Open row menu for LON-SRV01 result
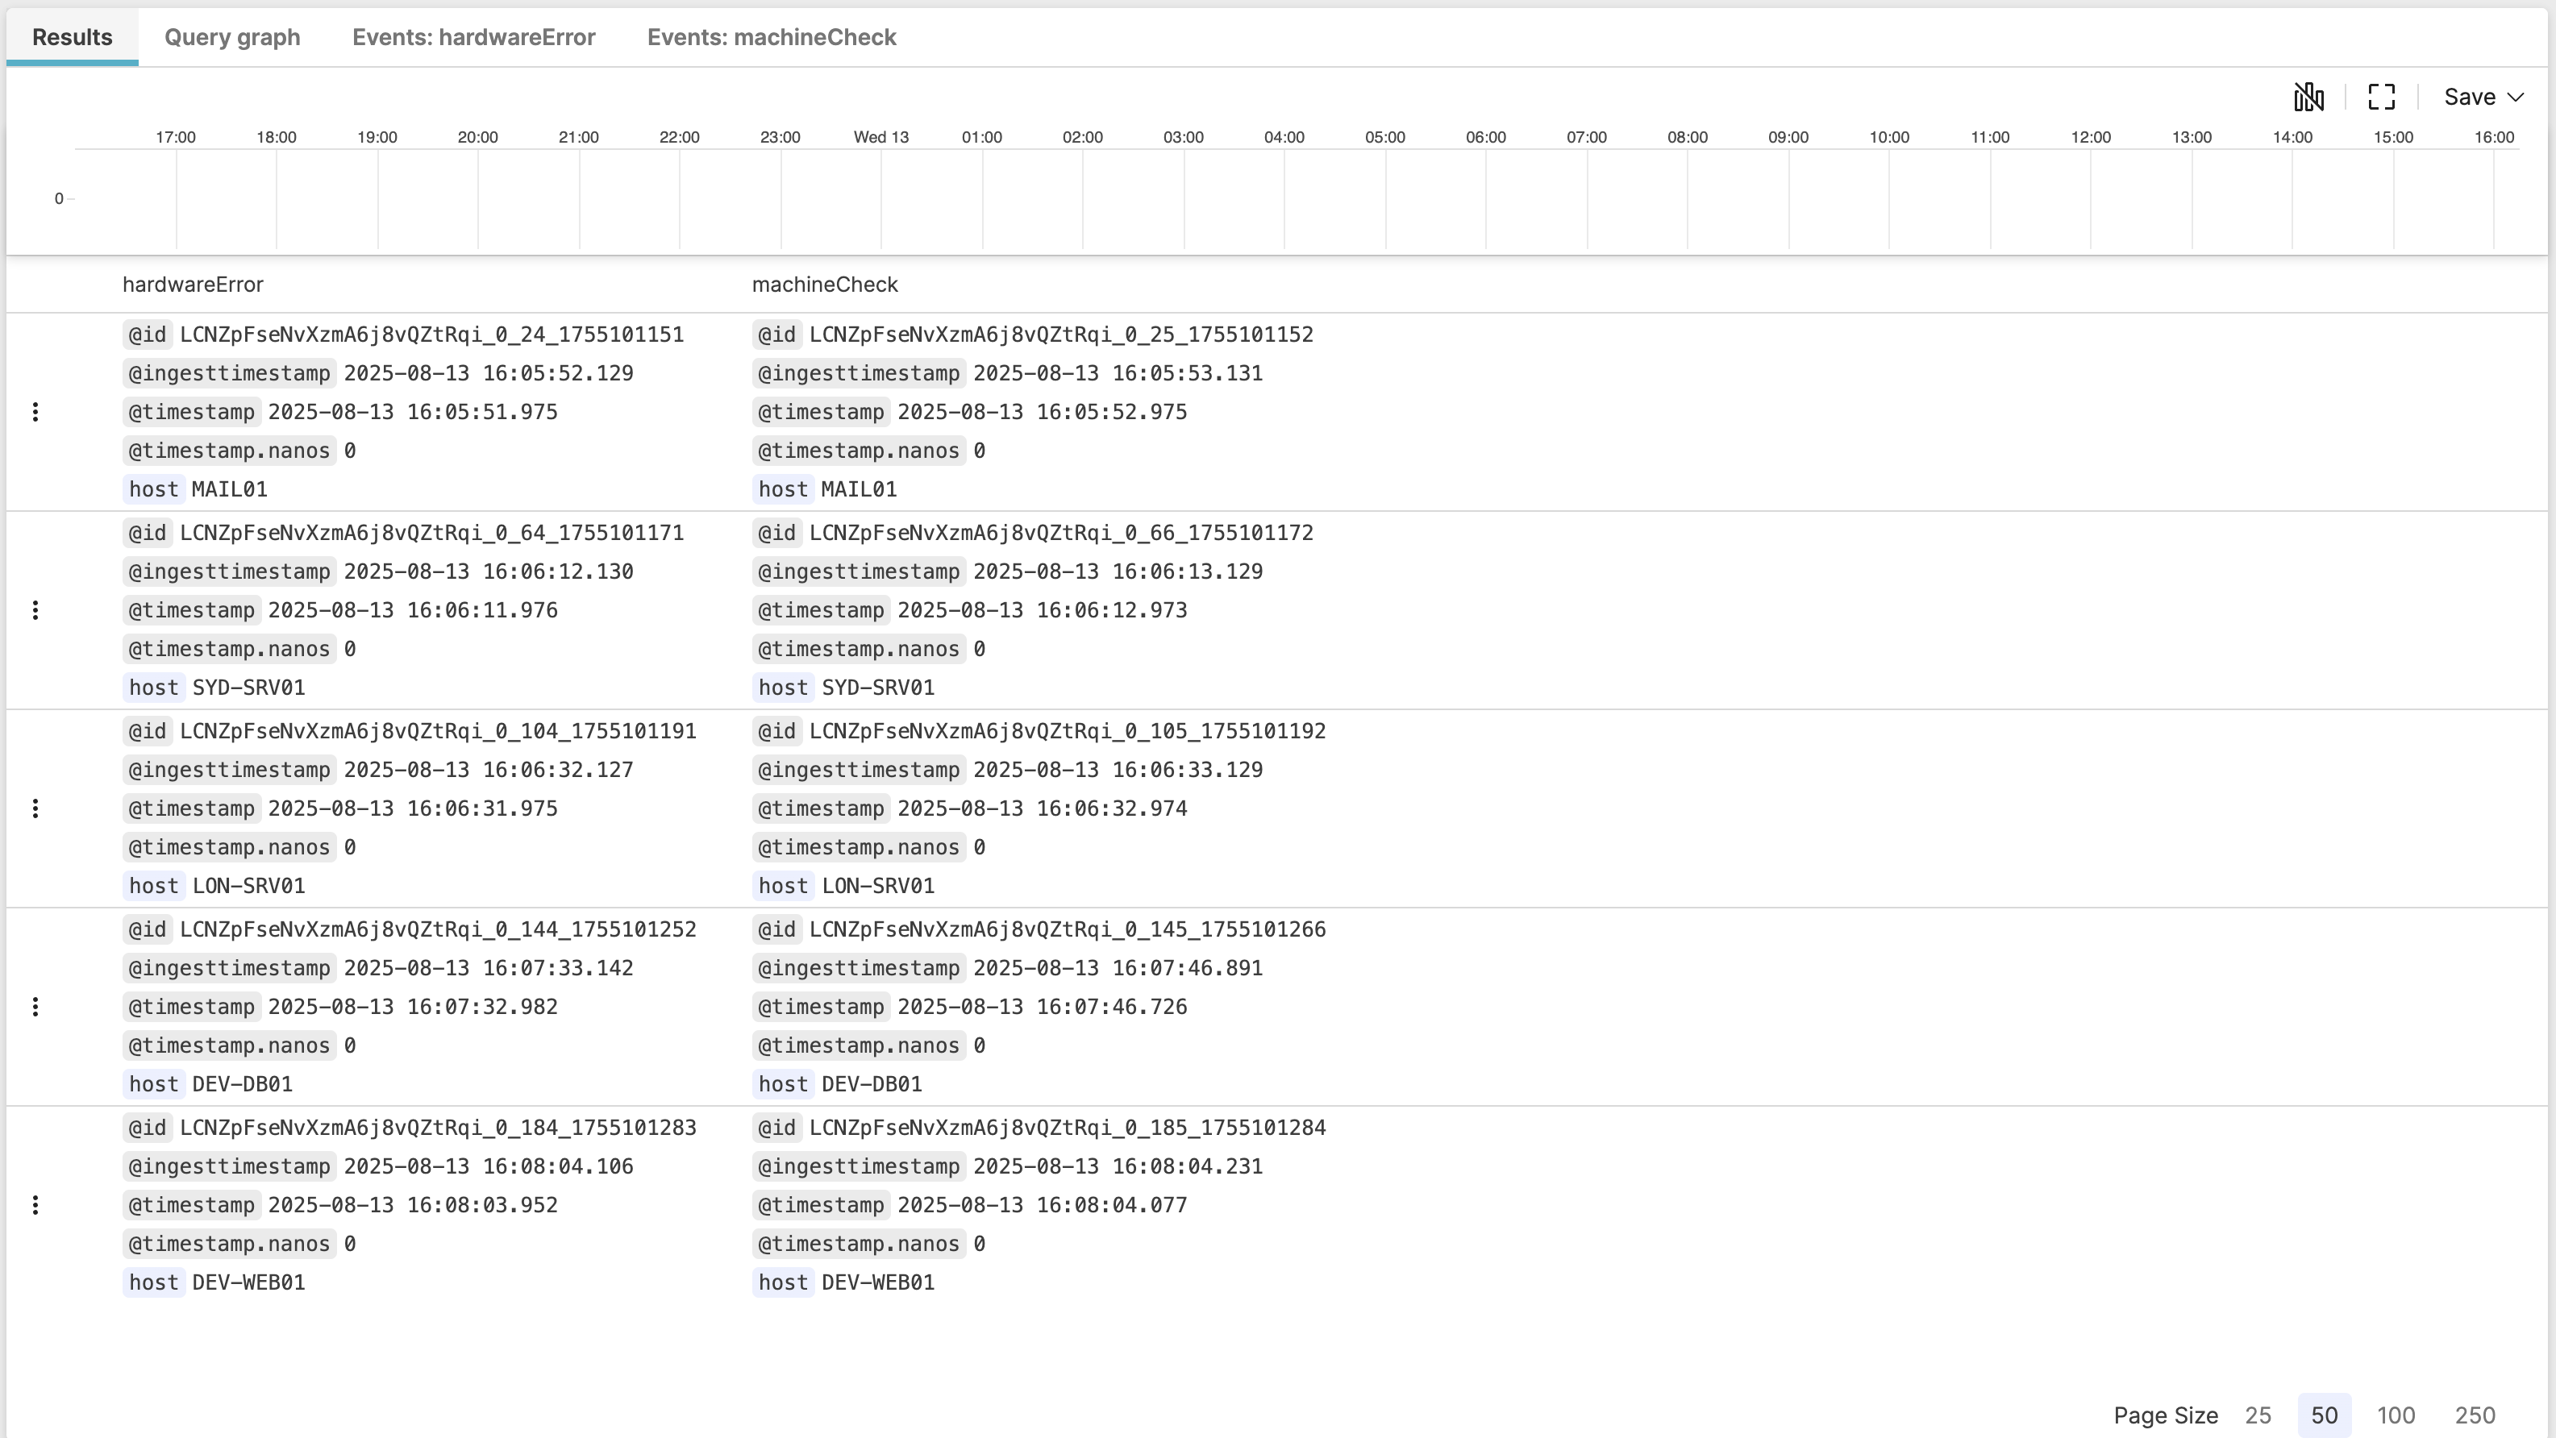This screenshot has height=1438, width=2556. click(x=35, y=808)
